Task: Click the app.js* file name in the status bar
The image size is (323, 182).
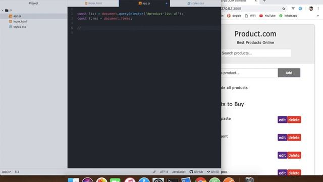Action: click(x=7, y=172)
